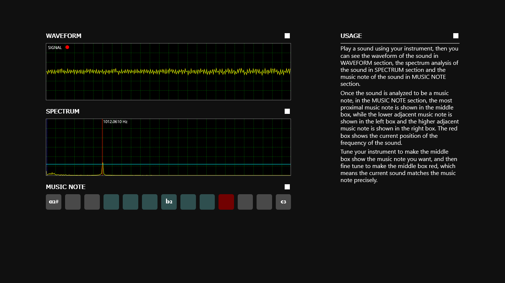Click the MUSIC NOTE section title
The height and width of the screenshot is (283, 505).
(65, 187)
